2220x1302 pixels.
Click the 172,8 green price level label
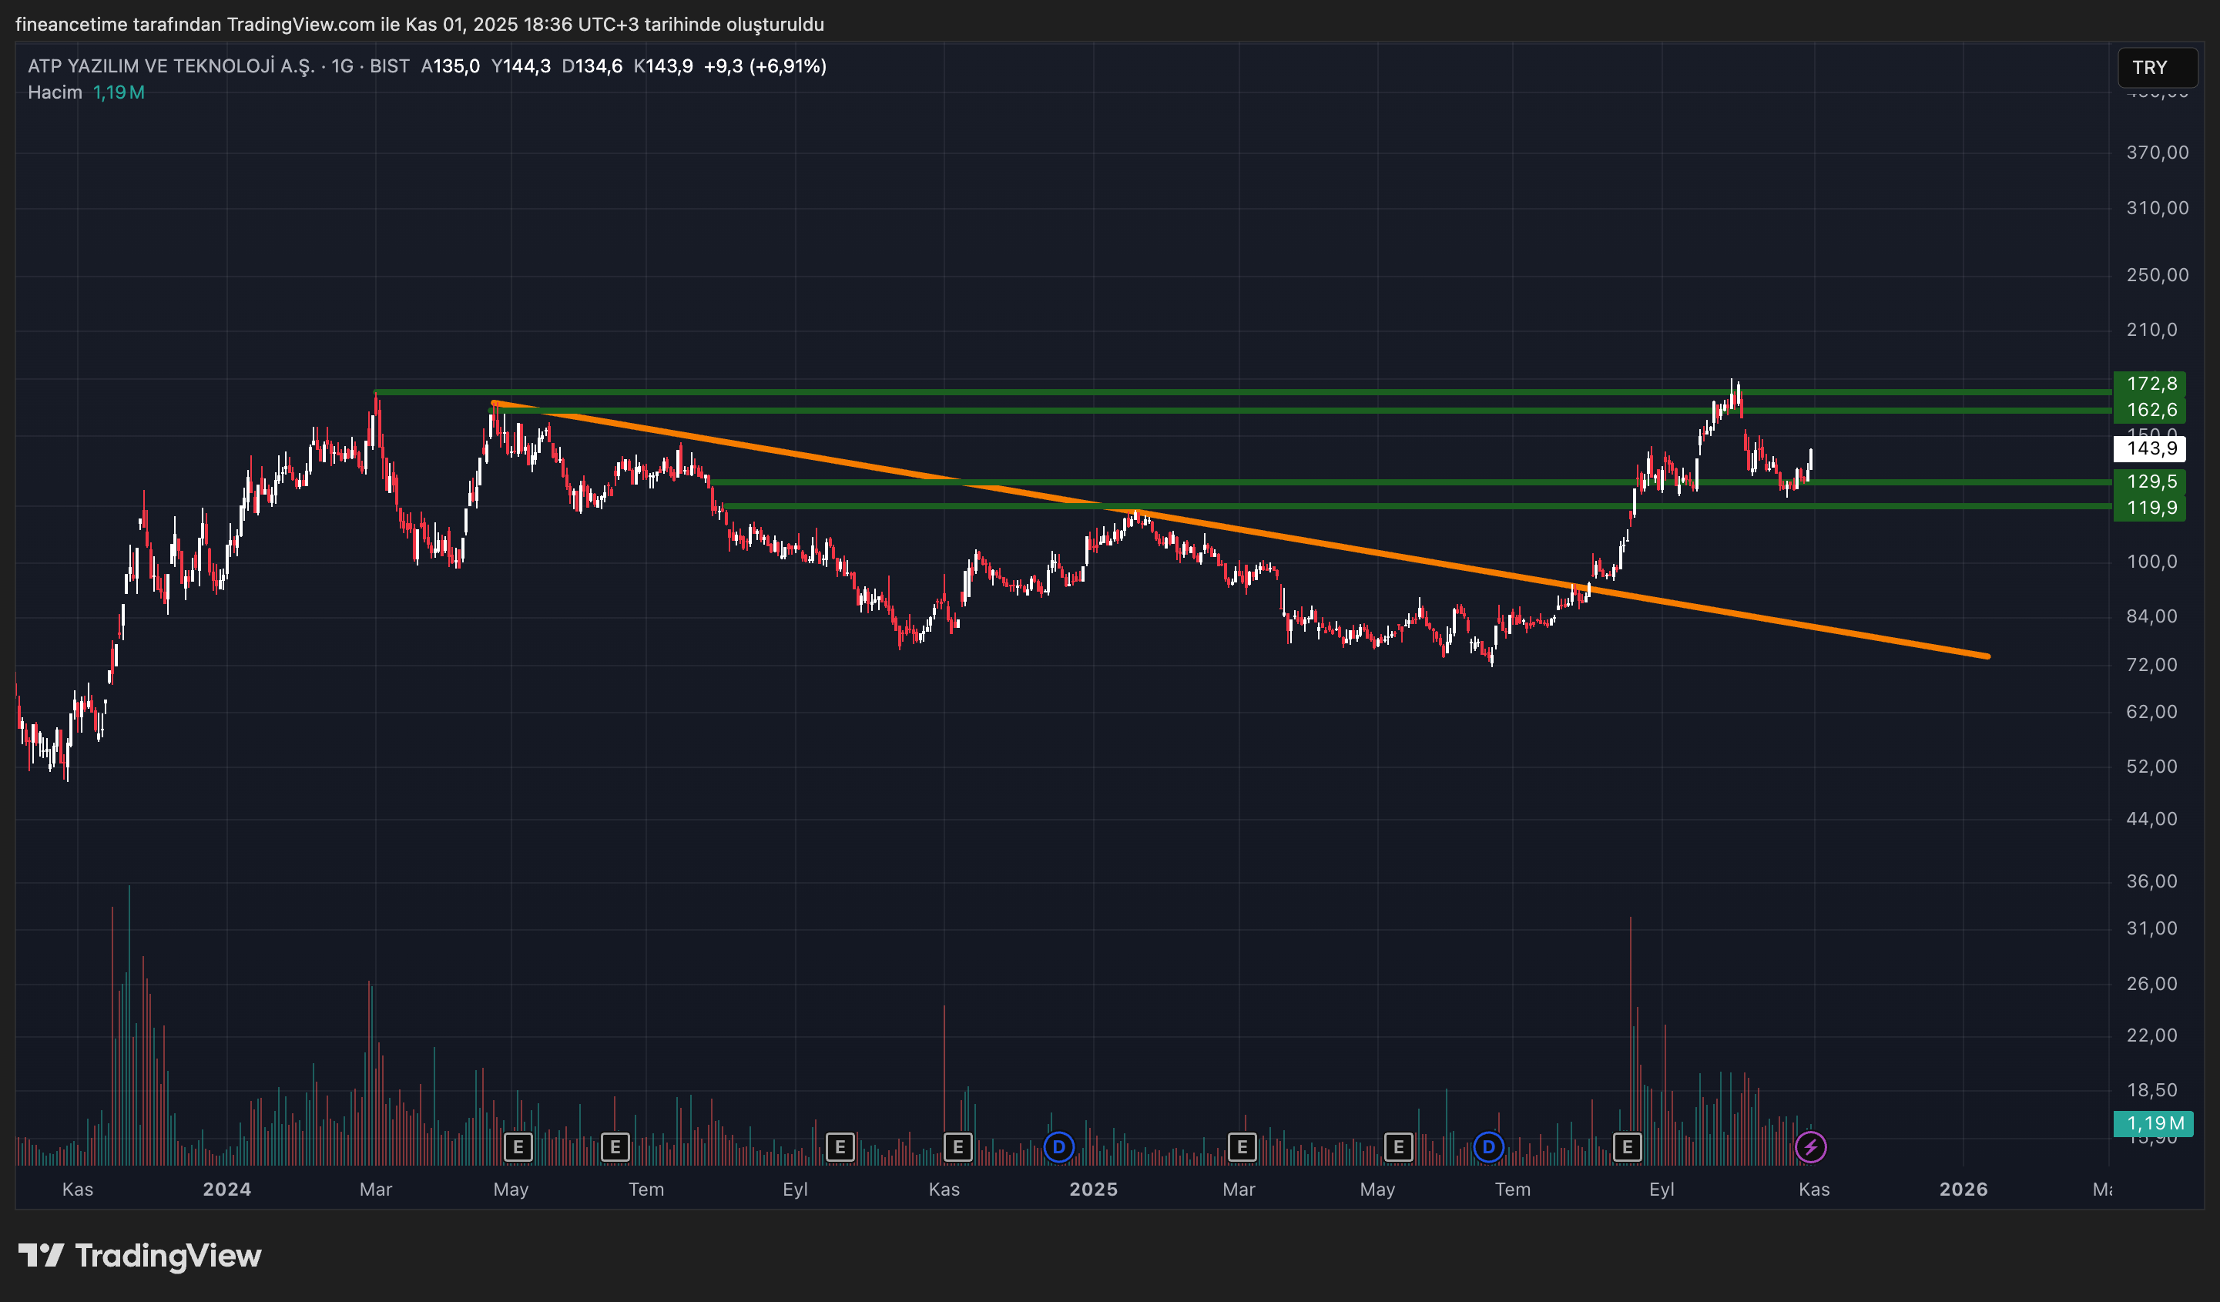2150,383
